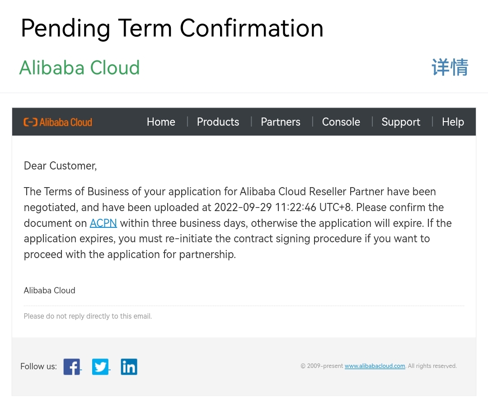Select Partners in the navigation bar

[x=280, y=122]
